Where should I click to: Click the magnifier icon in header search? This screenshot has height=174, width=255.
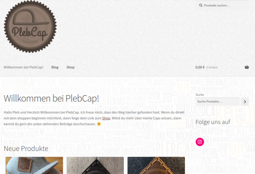click(201, 5)
